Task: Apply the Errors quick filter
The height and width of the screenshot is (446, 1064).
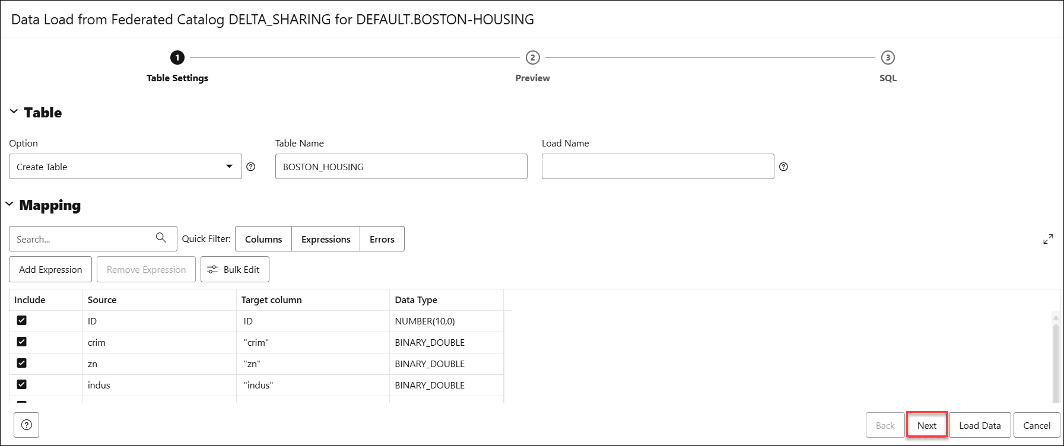Action: (x=382, y=239)
